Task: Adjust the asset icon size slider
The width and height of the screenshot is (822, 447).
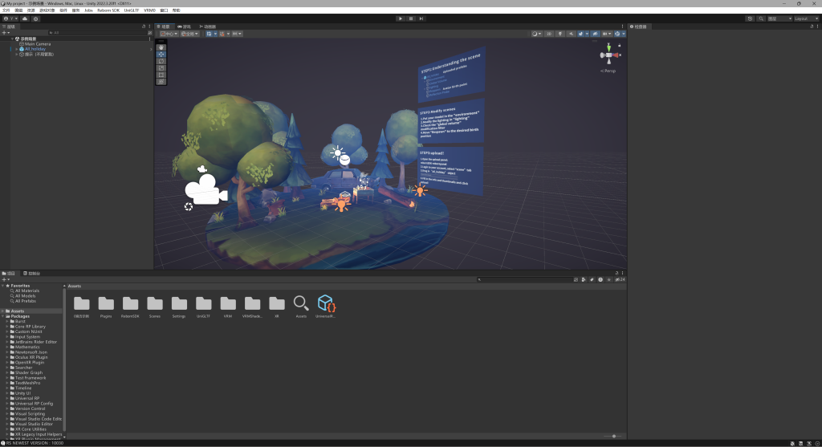Action: pyautogui.click(x=614, y=436)
